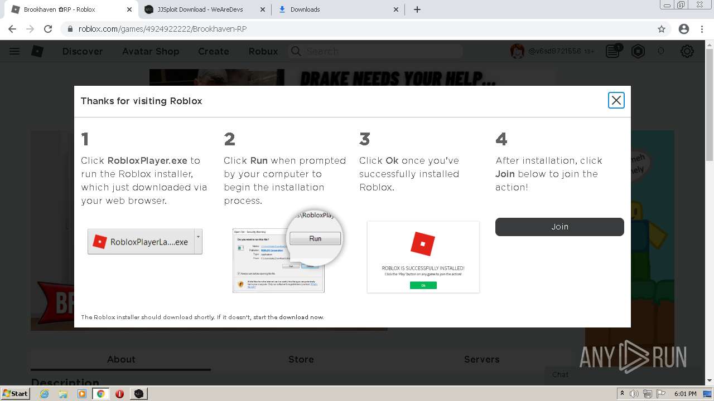This screenshot has height=401, width=714.
Task: Select the About tab
Action: click(x=121, y=360)
